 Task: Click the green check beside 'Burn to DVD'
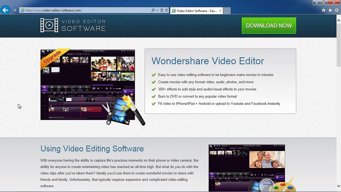[153, 97]
